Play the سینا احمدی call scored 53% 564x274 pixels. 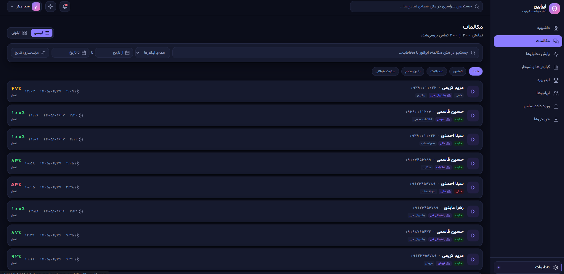[473, 188]
